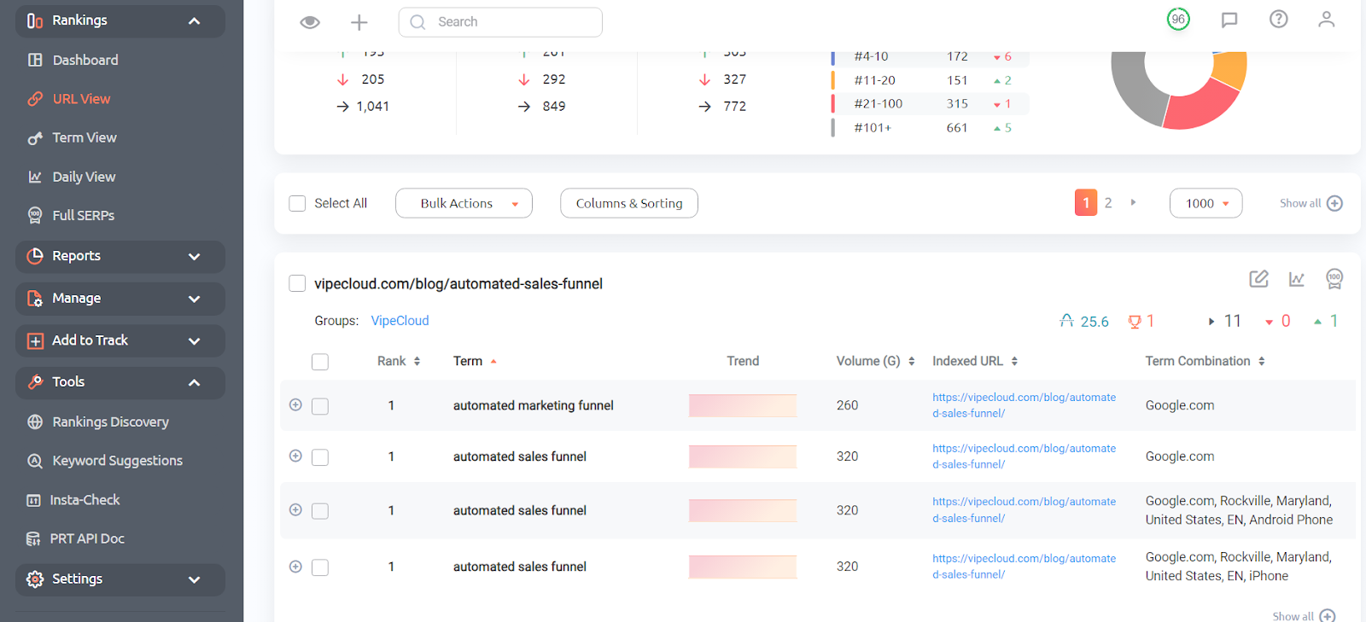Go to Dashboard in sidebar
Image resolution: width=1366 pixels, height=622 pixels.
(x=85, y=60)
